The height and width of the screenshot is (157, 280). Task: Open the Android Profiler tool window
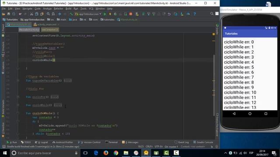(x=63, y=142)
